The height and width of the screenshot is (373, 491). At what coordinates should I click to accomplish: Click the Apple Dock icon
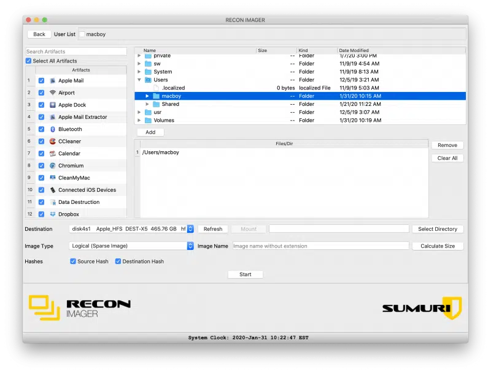[x=53, y=105]
